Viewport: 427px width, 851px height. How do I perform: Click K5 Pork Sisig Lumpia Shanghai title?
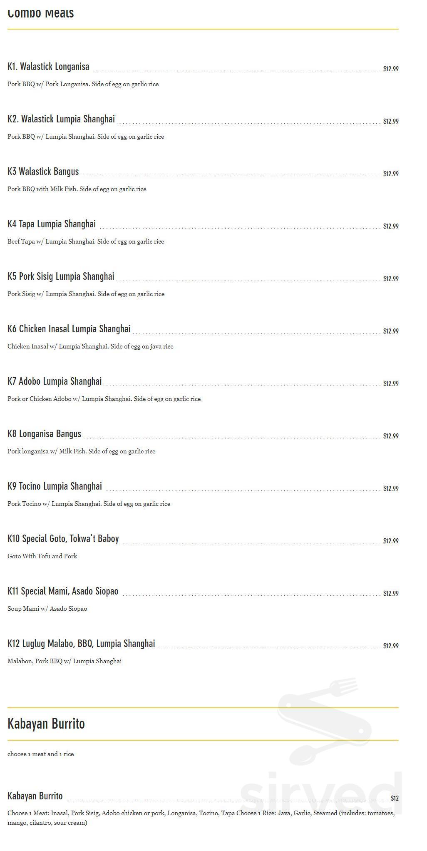pos(61,276)
